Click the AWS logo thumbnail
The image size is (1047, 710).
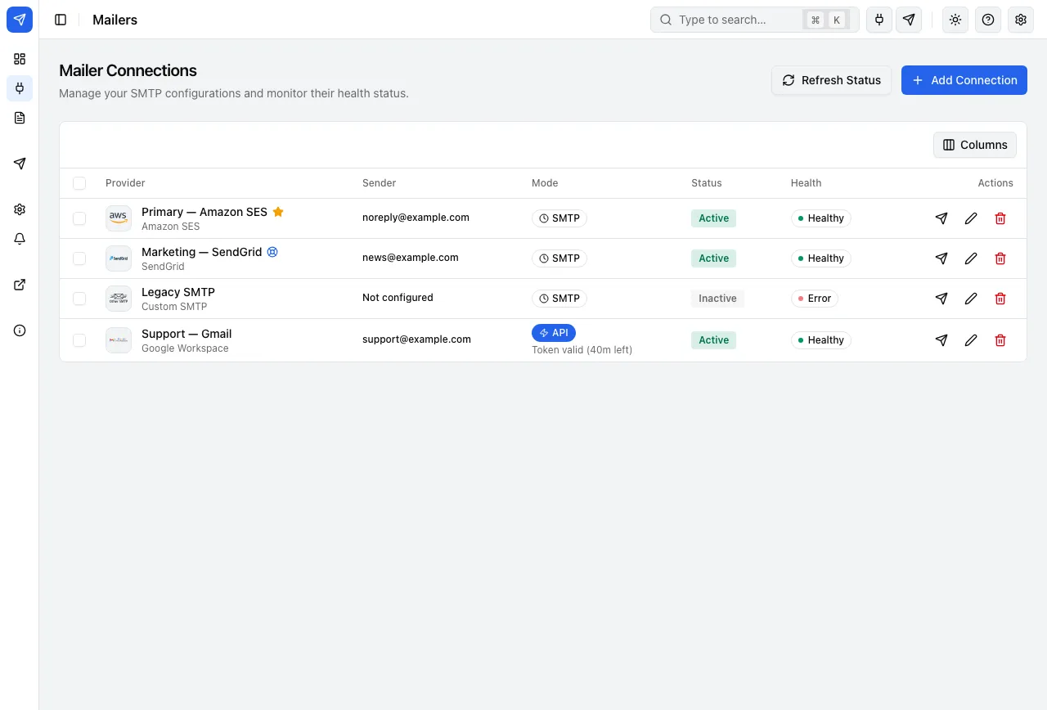(x=119, y=218)
